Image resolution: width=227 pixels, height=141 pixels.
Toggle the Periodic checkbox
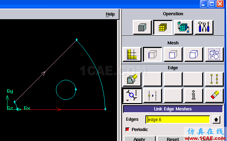(127, 129)
